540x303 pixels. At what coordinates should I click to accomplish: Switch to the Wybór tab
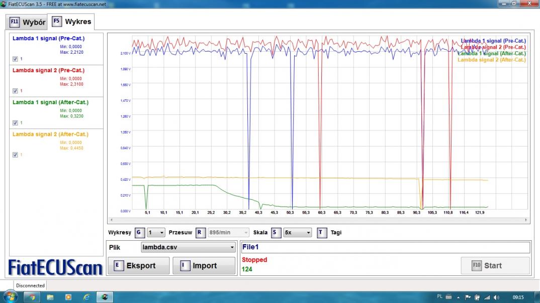click(x=28, y=22)
